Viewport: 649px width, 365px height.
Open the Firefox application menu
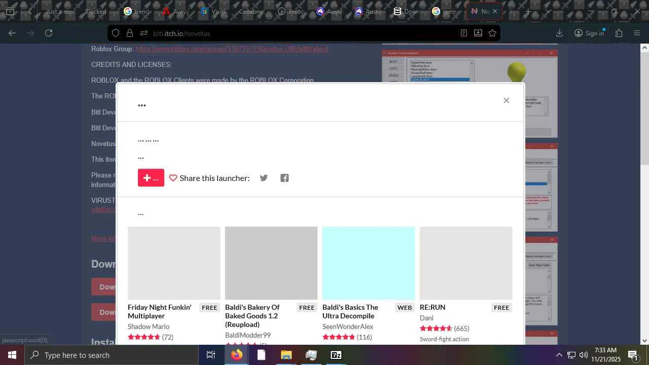point(637,33)
